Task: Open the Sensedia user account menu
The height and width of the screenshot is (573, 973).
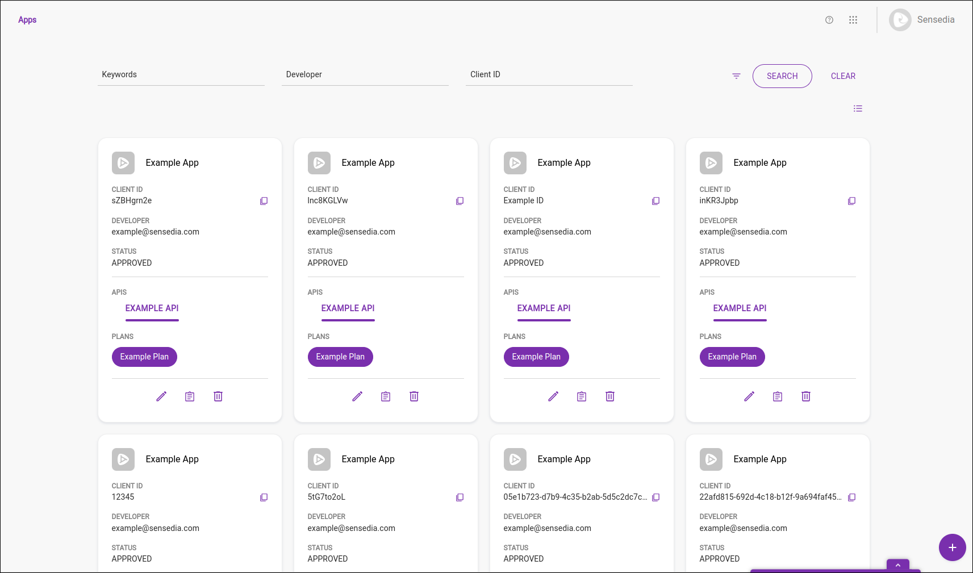Action: (922, 20)
